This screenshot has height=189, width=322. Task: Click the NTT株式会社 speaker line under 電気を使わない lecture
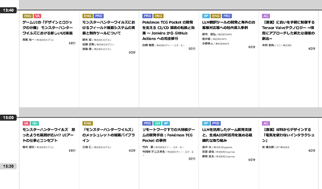coord(276,147)
